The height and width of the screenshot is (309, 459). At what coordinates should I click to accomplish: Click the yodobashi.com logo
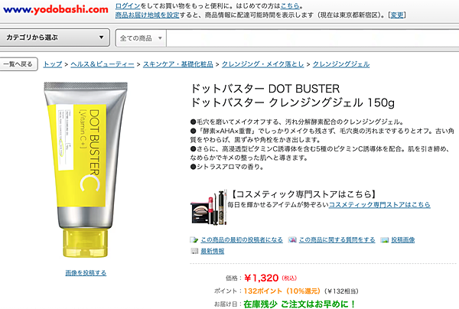(56, 9)
